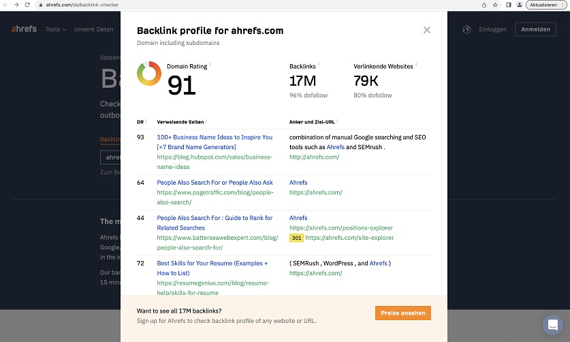The image size is (570, 342).
Task: Click info icon next to Verlinkende Websites
Action: pos(416,65)
